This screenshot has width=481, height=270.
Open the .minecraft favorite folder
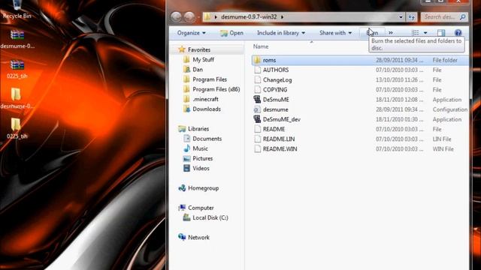pyautogui.click(x=205, y=99)
